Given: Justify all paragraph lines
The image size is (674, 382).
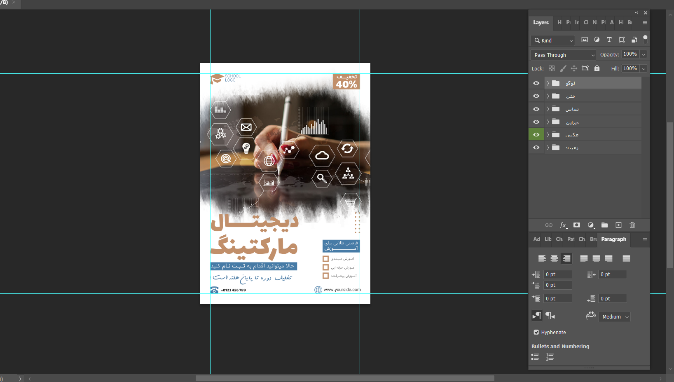Looking at the screenshot, I should tap(626, 258).
